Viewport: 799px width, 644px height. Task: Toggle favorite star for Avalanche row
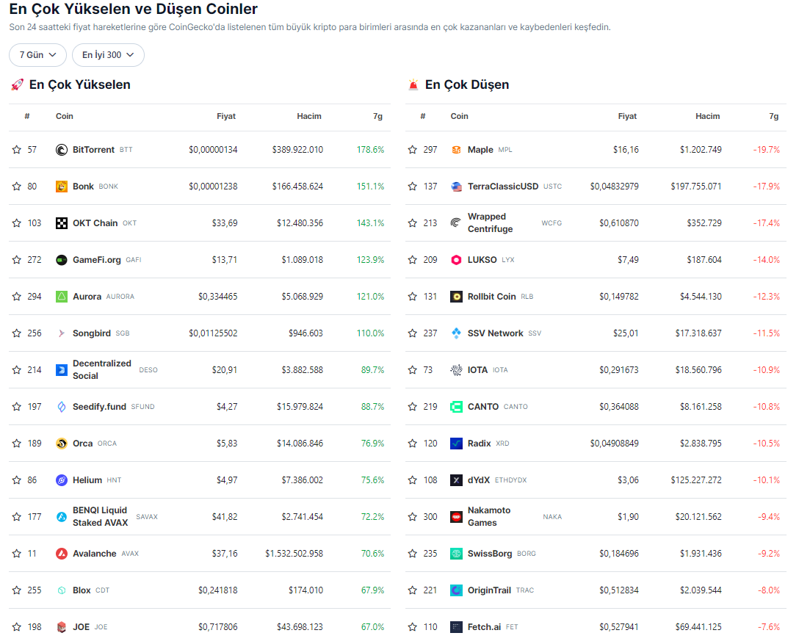[x=17, y=554]
